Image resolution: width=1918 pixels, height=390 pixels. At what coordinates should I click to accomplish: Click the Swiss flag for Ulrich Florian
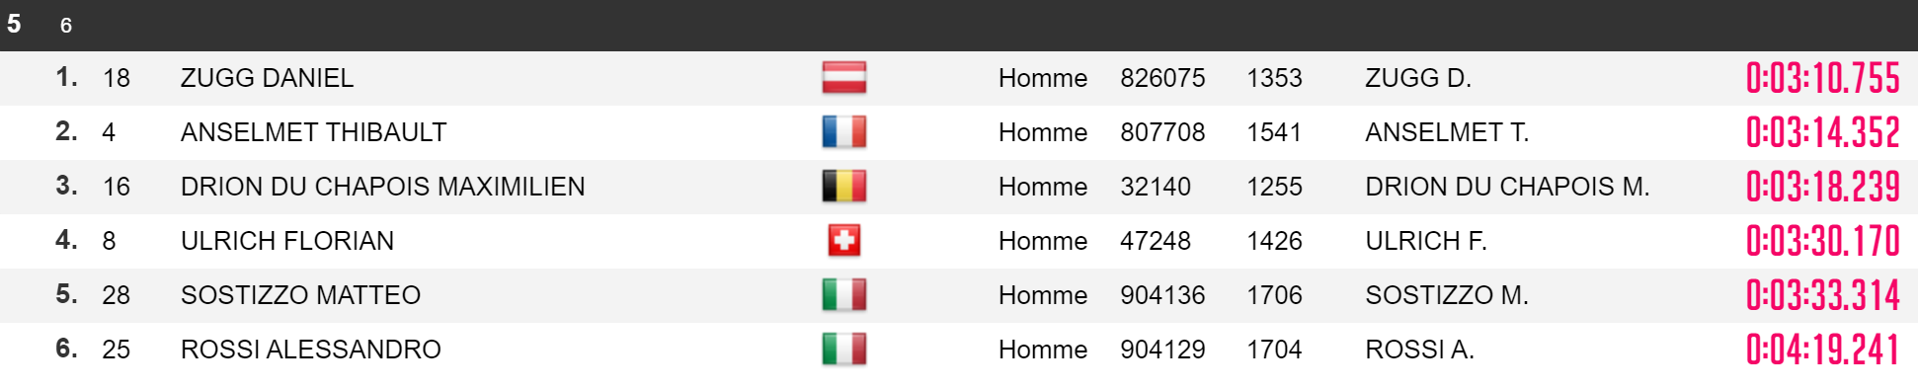pos(844,241)
